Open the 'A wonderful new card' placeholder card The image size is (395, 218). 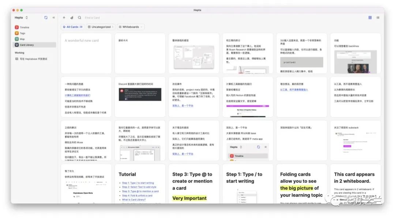[86, 53]
